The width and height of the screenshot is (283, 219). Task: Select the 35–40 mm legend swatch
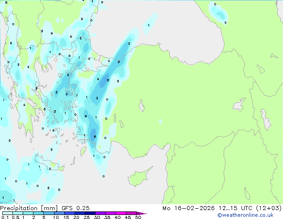coord(110,213)
